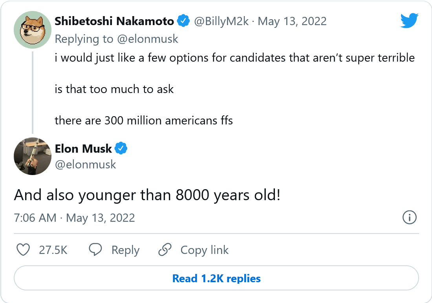Click the chain link icon
Screen dimensions: 432x303
coord(165,250)
